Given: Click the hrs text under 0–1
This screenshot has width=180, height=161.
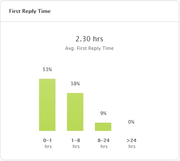Looking at the screenshot, I should [x=48, y=146].
